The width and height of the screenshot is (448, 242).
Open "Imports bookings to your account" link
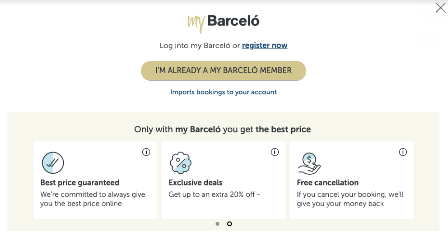[223, 92]
